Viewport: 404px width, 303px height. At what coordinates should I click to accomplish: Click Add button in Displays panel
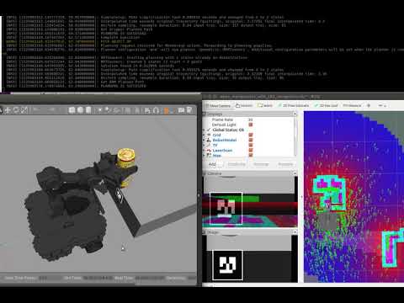tap(212, 164)
